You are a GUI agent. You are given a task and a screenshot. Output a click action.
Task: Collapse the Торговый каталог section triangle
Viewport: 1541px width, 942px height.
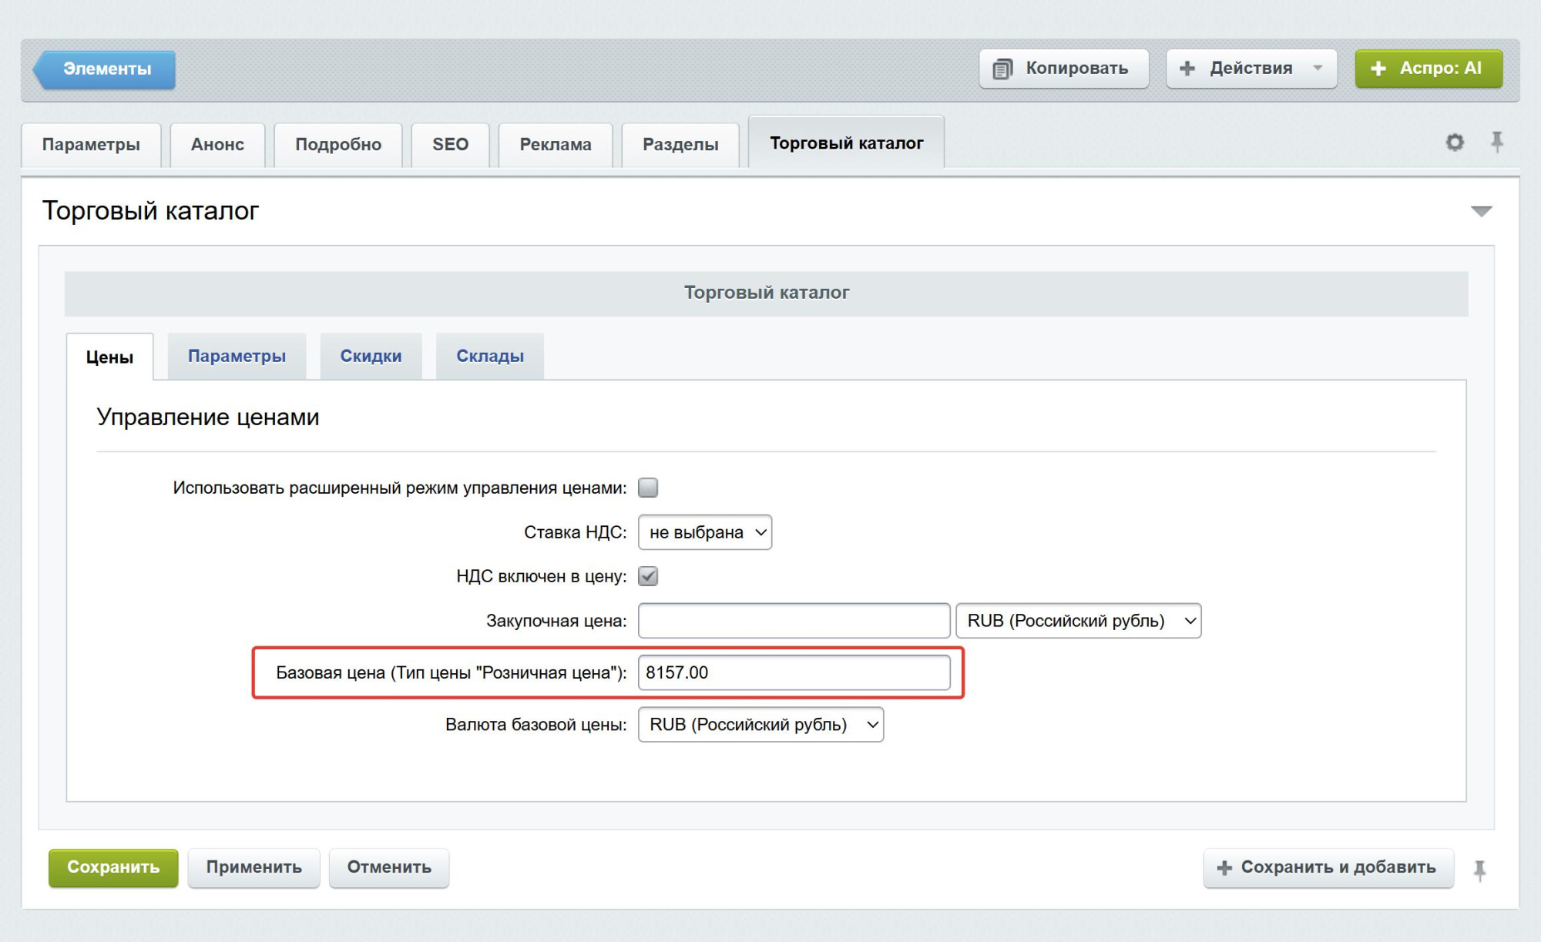tap(1481, 211)
